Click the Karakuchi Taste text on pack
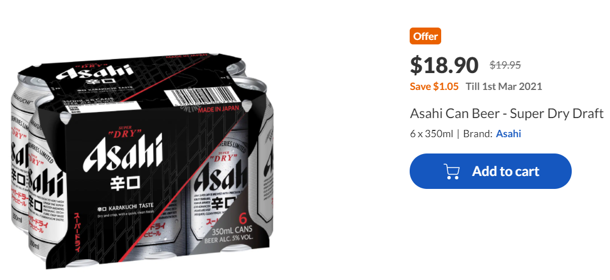This screenshot has width=610, height=280. pyautogui.click(x=125, y=206)
